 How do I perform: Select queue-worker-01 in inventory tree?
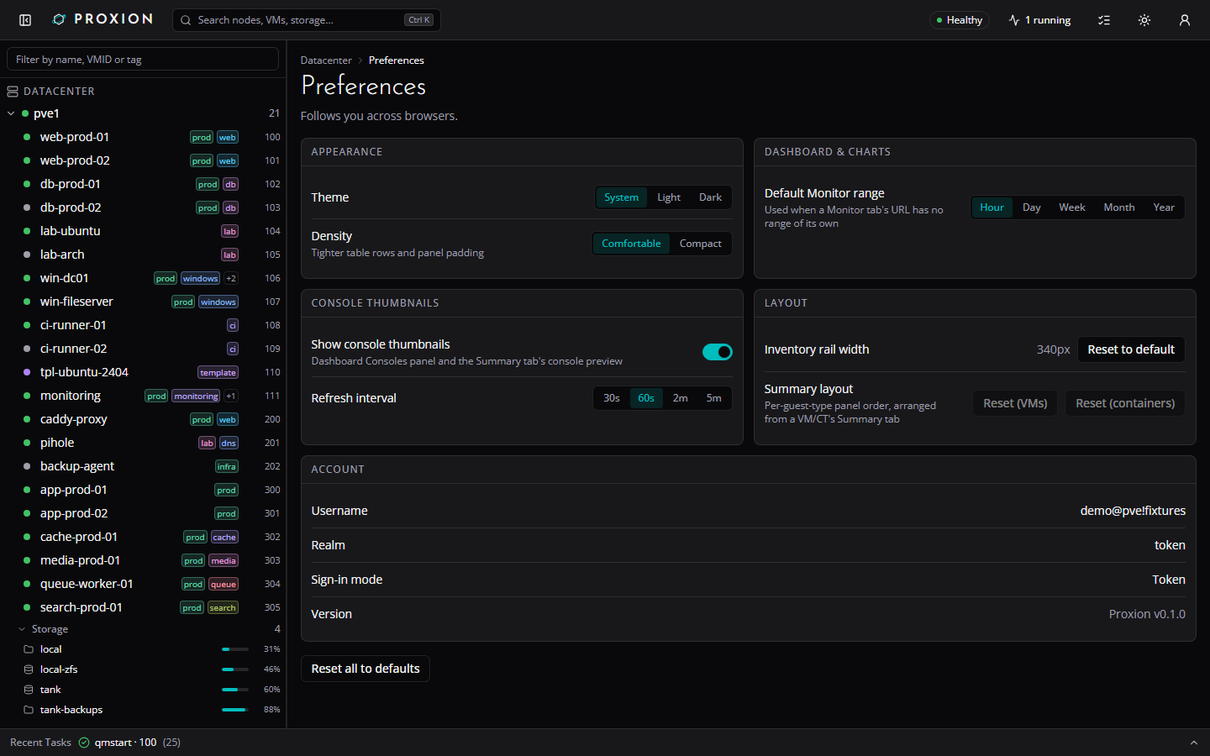pyautogui.click(x=143, y=584)
